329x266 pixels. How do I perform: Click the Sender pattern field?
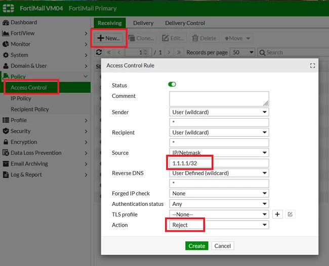pyautogui.click(x=219, y=122)
